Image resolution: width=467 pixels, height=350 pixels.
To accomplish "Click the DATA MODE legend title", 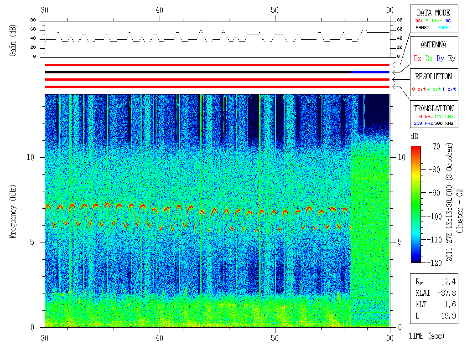I will tap(433, 13).
